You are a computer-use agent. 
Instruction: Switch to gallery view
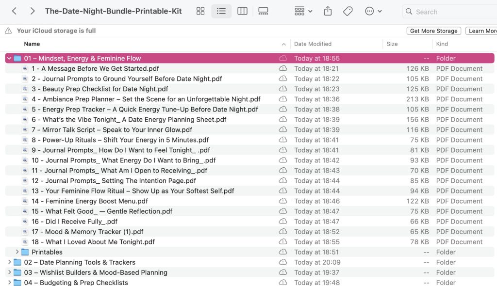coord(263,11)
